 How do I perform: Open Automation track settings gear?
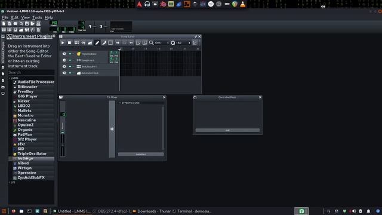click(64, 73)
